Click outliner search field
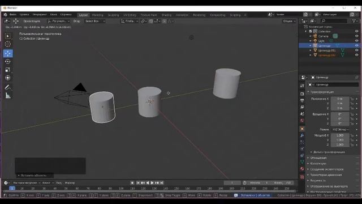 point(334,21)
